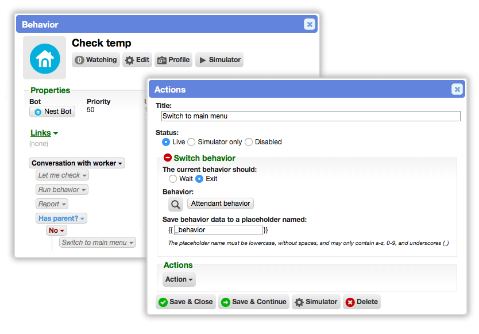Expand the Has parent? condition menu
This screenshot has width=479, height=334.
coord(61,218)
